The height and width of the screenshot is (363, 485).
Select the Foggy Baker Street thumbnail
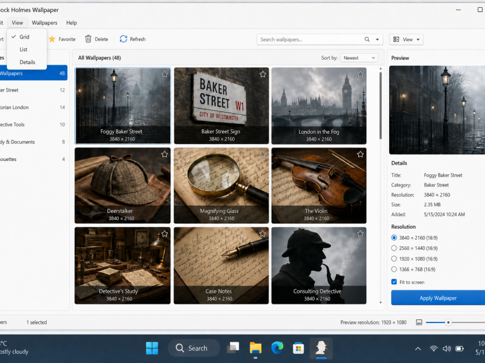[x=122, y=105]
